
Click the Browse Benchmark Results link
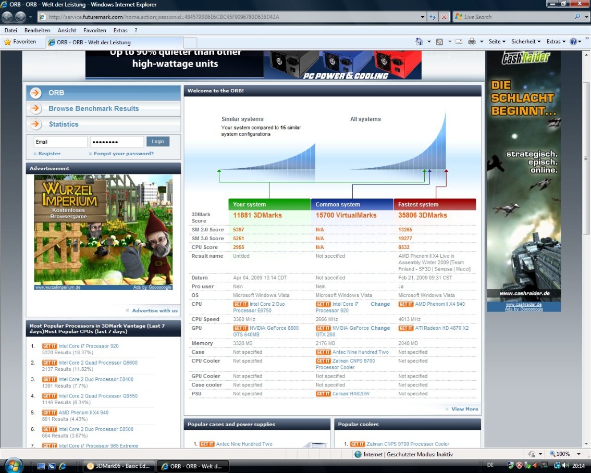(x=93, y=108)
